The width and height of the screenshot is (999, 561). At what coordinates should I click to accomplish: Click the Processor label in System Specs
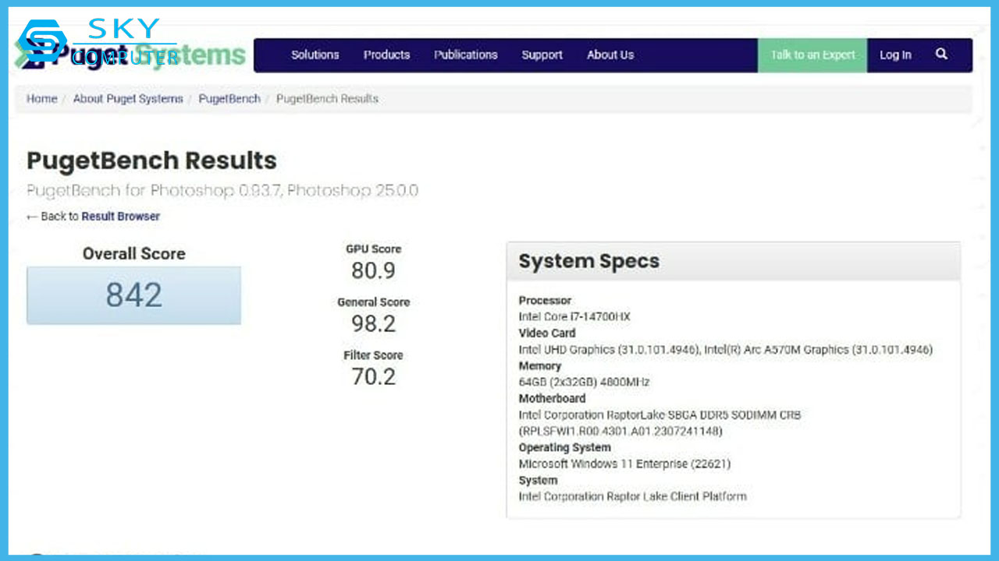545,301
